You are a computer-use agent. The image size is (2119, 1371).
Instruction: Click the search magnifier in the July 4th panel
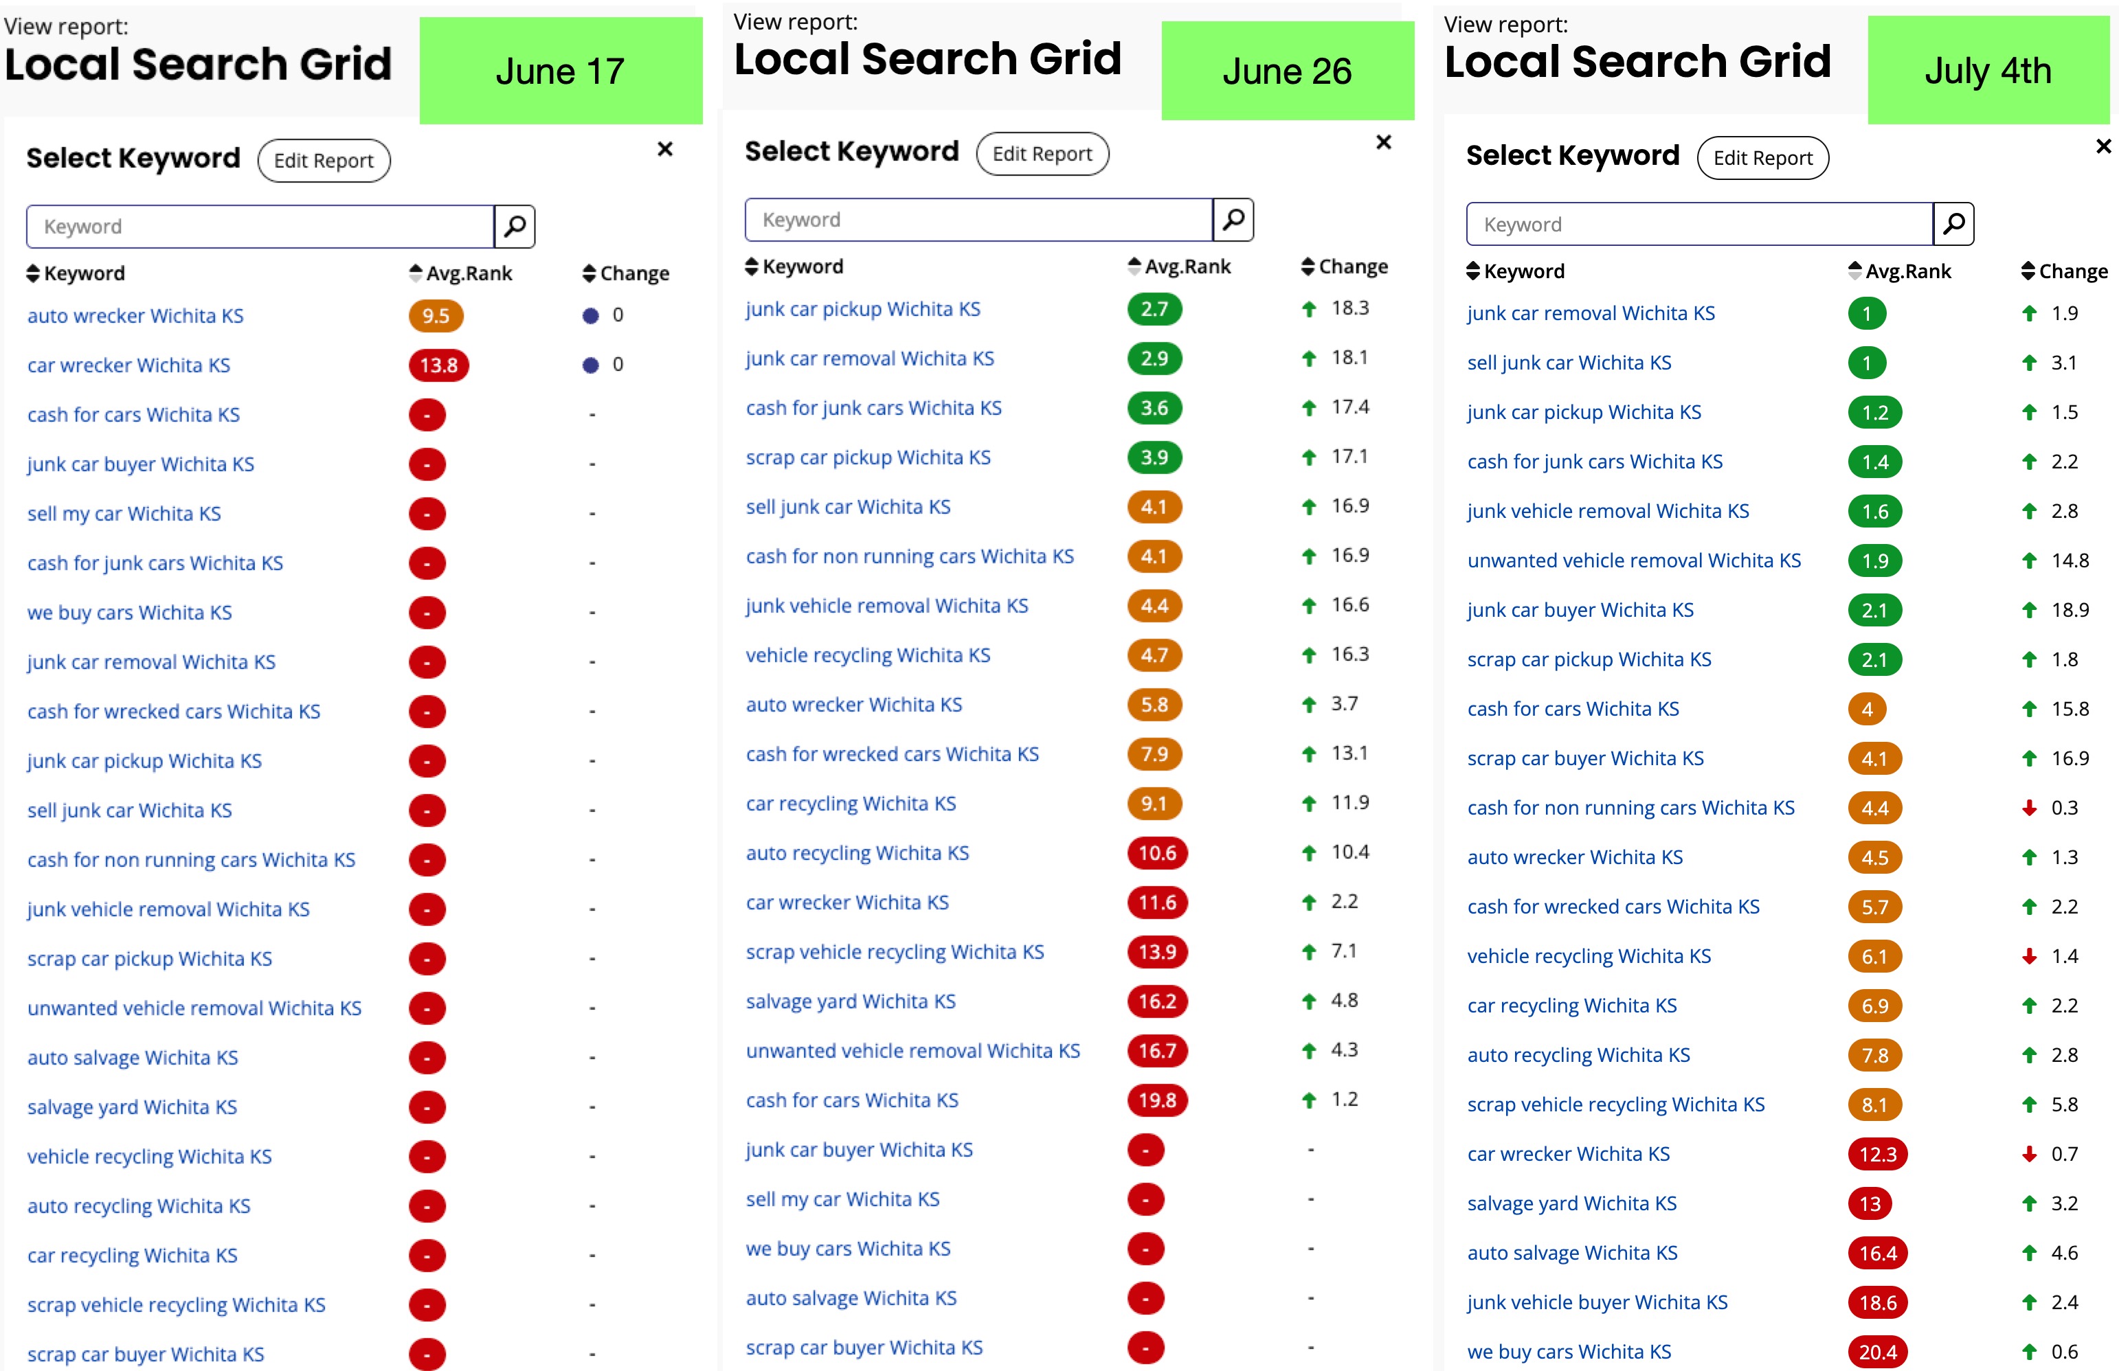click(x=1953, y=223)
